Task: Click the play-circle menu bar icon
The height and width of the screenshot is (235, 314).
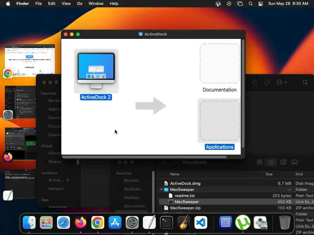Action: click(x=229, y=4)
